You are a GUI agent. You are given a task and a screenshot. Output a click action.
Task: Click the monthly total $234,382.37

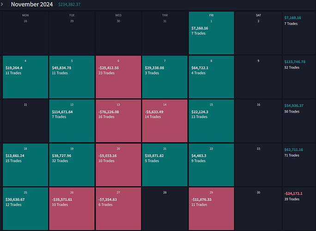click(x=69, y=5)
